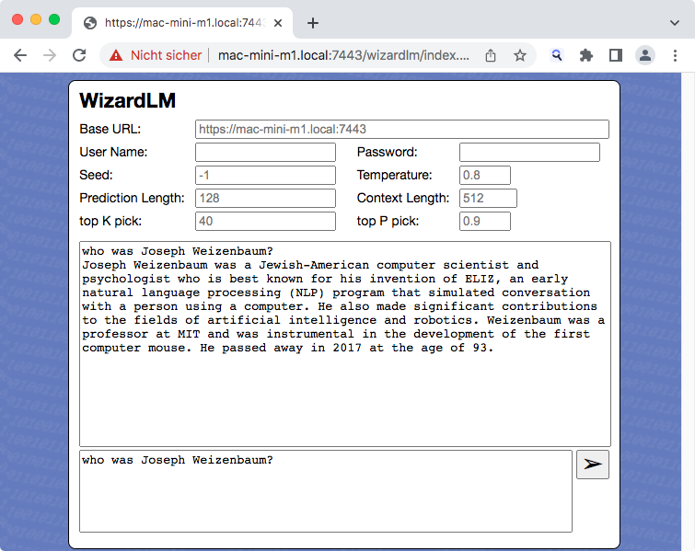Click the WizardLM heading
The image size is (695, 551).
pyautogui.click(x=128, y=100)
